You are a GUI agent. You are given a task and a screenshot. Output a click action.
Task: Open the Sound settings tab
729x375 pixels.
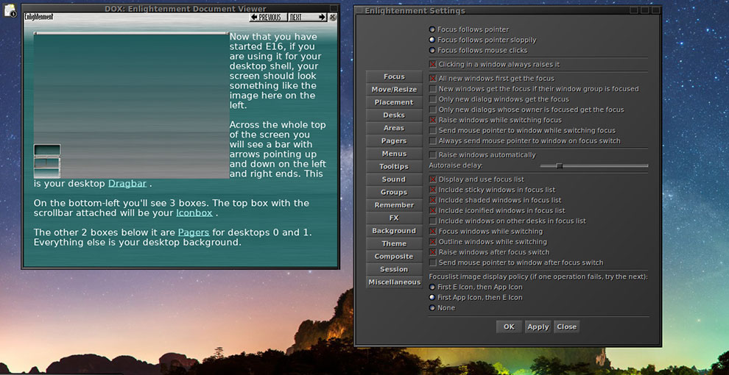(x=394, y=179)
